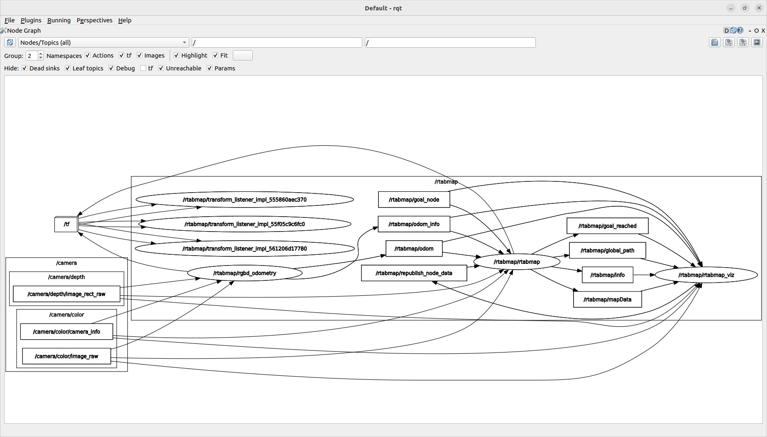The image size is (767, 437).
Task: Open a DOT graph using the folder icon
Action: [x=714, y=42]
